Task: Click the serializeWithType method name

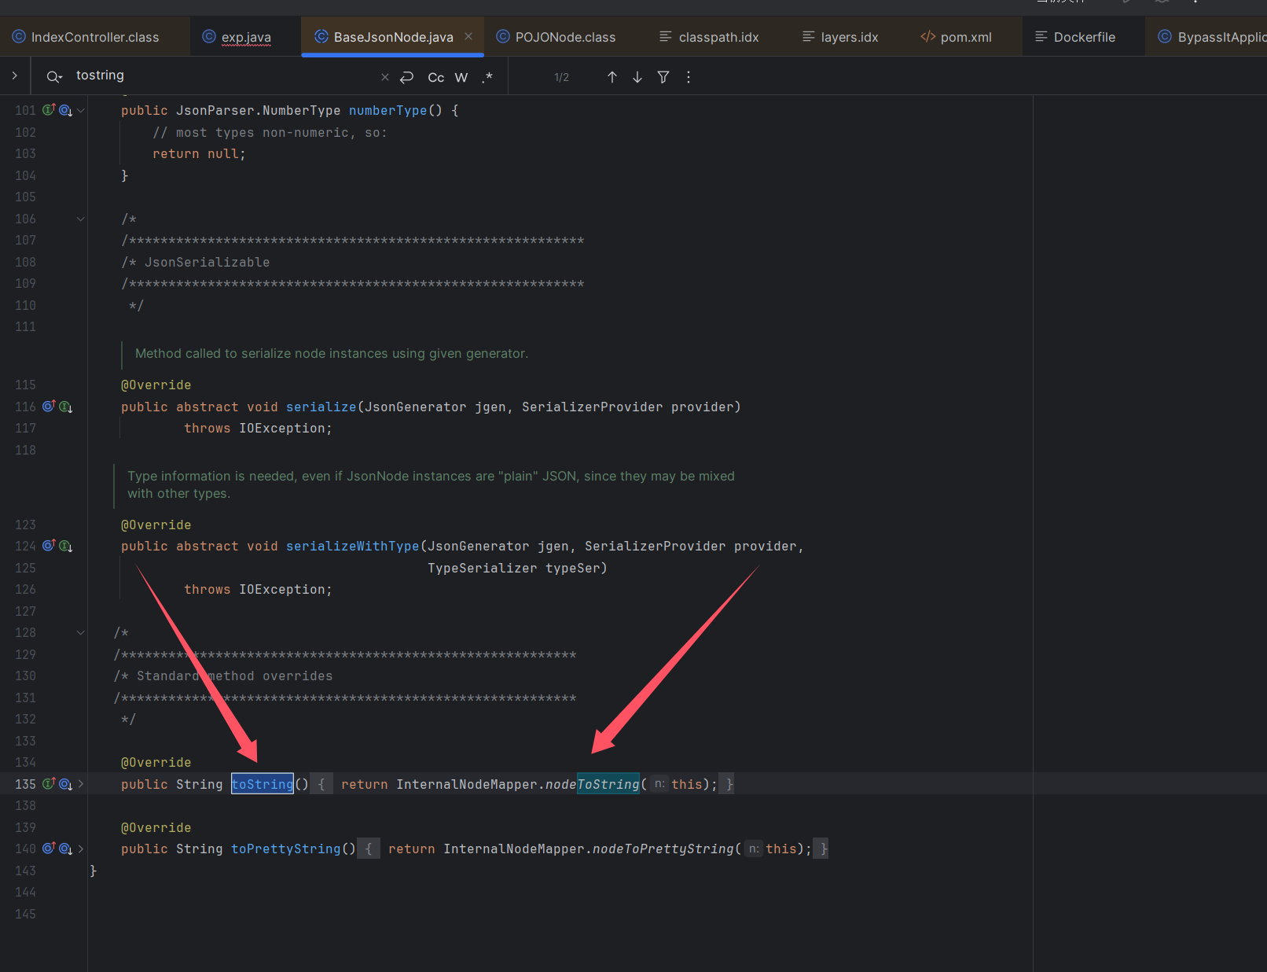Action: (352, 546)
